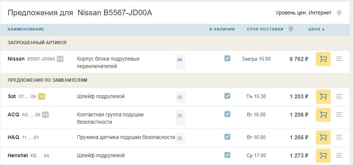This screenshot has width=353, height=165.
Task: Click price 1 206 ₽
Action: (x=299, y=115)
